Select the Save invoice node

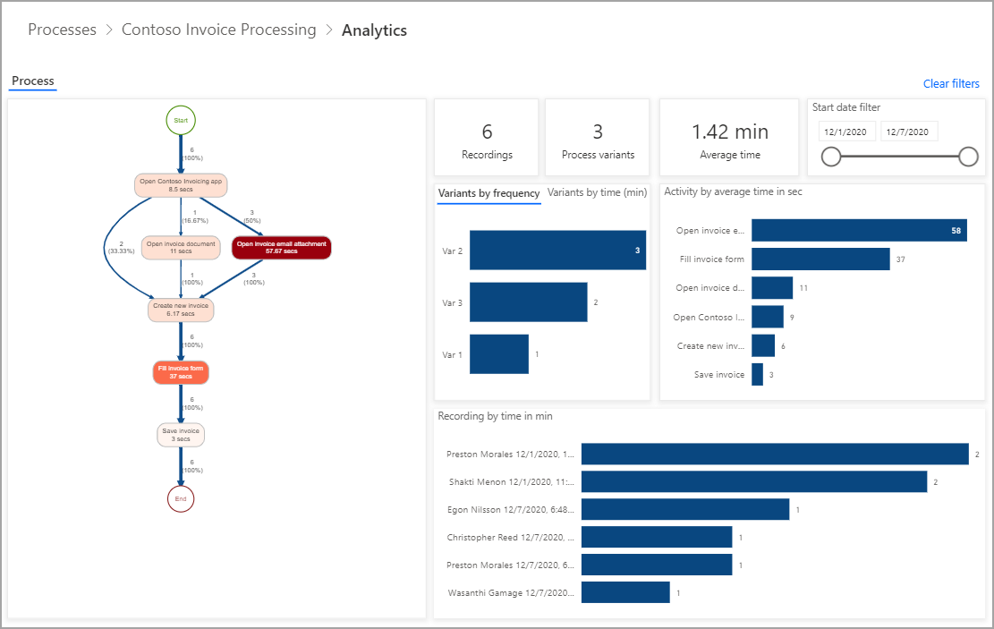(180, 434)
